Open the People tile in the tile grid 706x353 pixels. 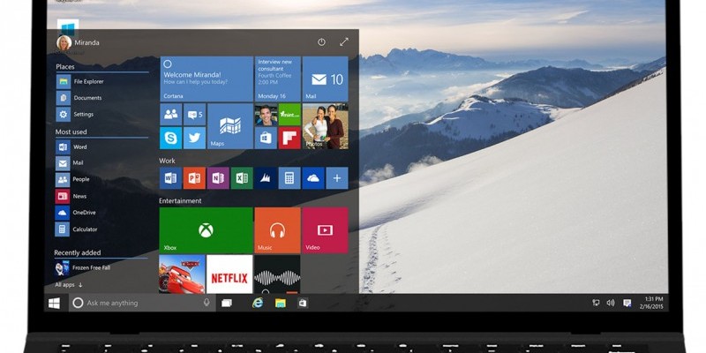click(171, 115)
